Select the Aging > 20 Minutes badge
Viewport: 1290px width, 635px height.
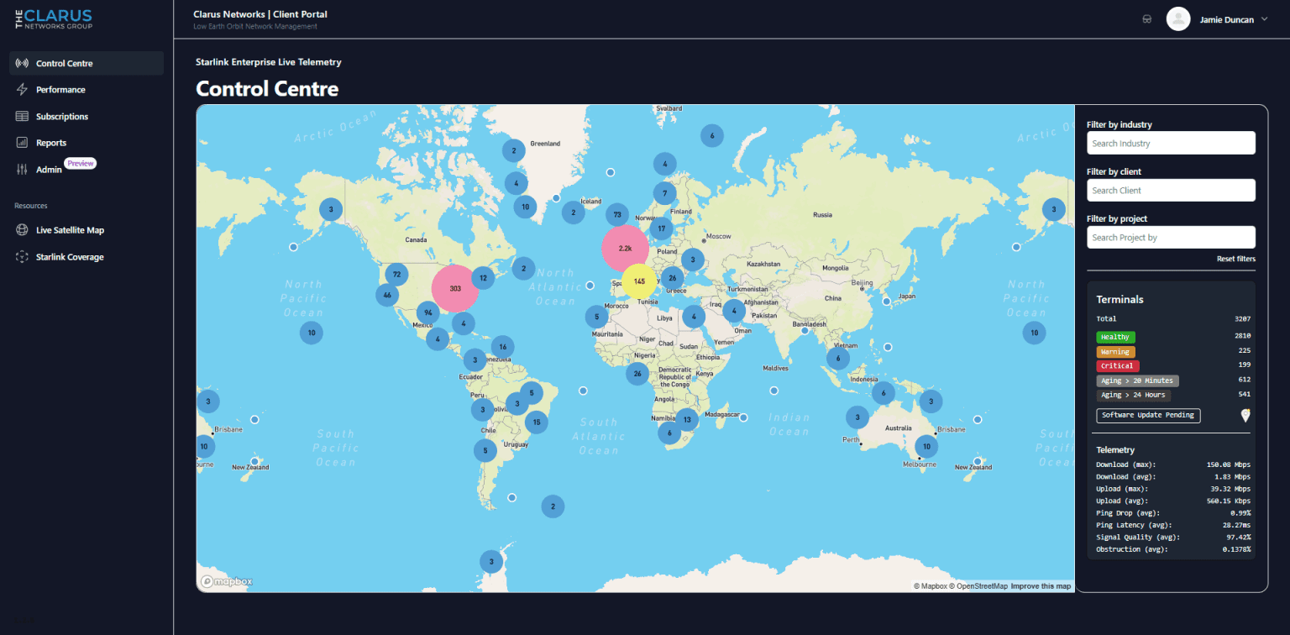coord(1137,380)
